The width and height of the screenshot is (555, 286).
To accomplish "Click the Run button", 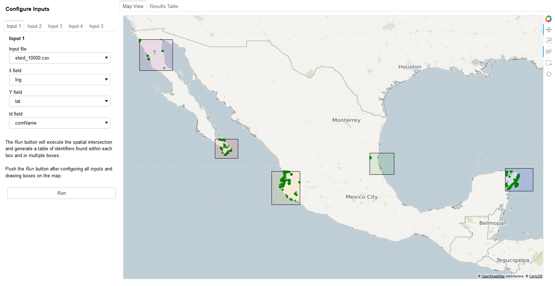I will 62,193.
